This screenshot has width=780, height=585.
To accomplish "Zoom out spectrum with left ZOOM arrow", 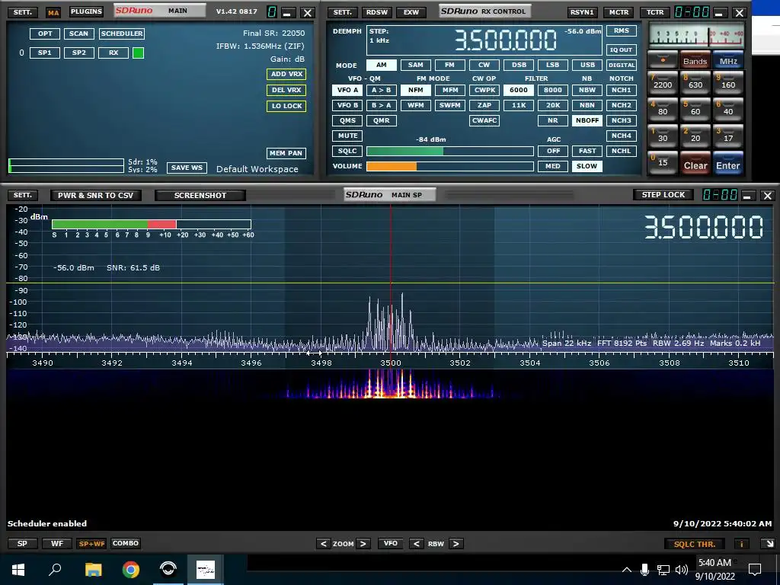I will tap(323, 544).
